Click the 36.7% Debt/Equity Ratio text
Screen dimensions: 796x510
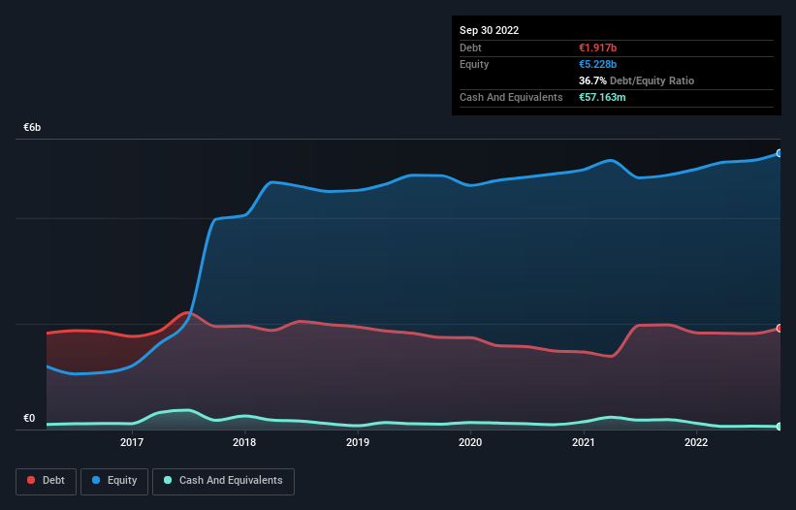coord(636,80)
